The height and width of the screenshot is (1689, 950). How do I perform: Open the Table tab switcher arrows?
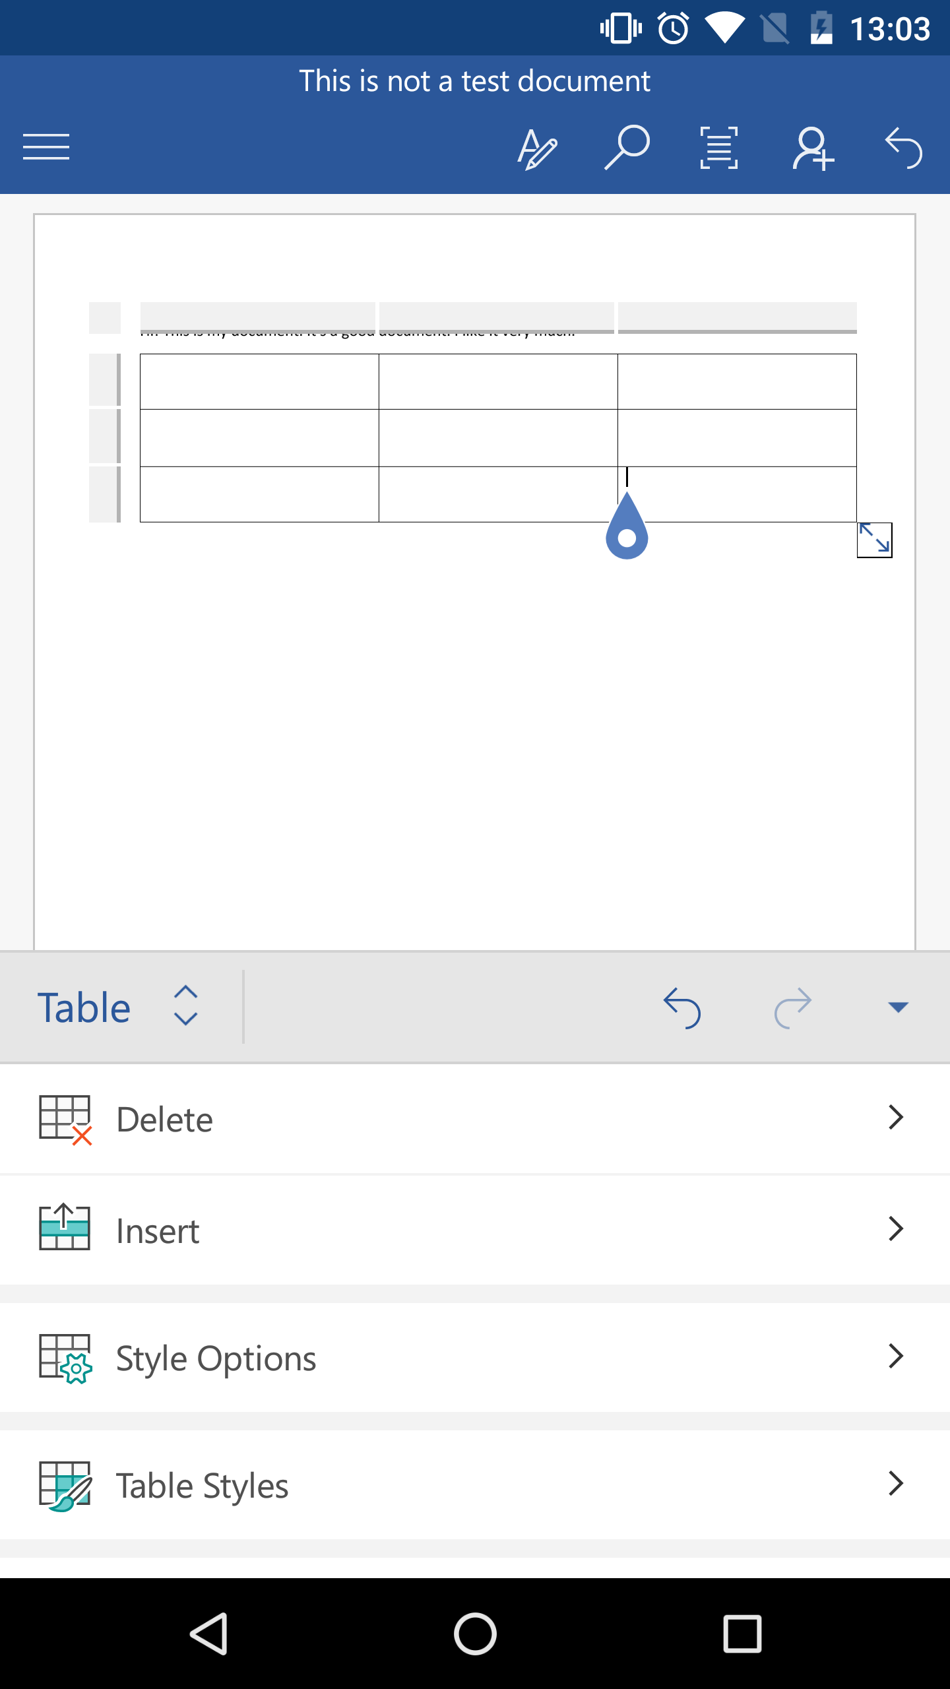point(185,1005)
